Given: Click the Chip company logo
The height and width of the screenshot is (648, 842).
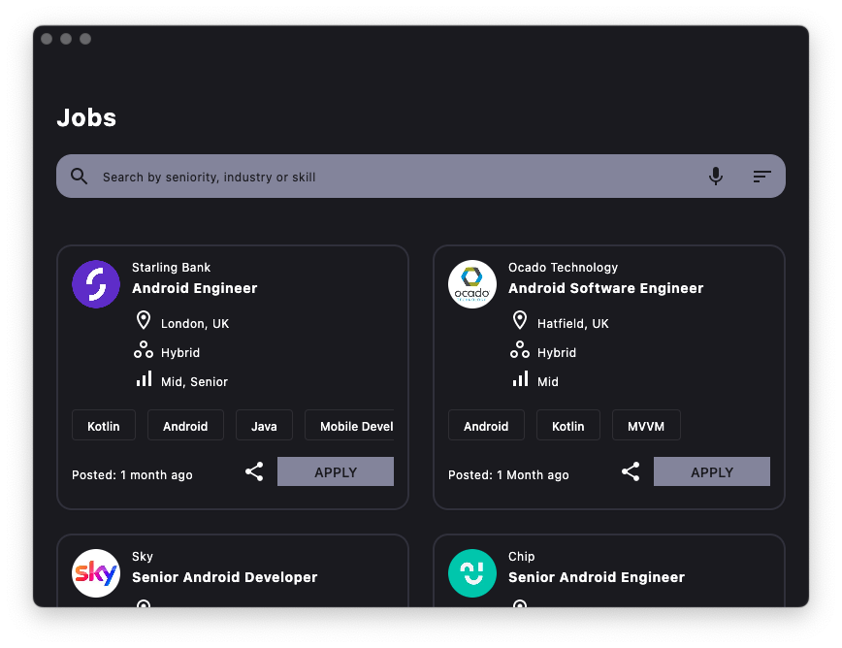Looking at the screenshot, I should coord(472,573).
